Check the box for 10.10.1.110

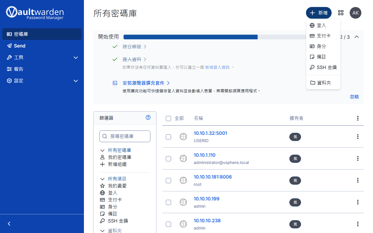168,159
